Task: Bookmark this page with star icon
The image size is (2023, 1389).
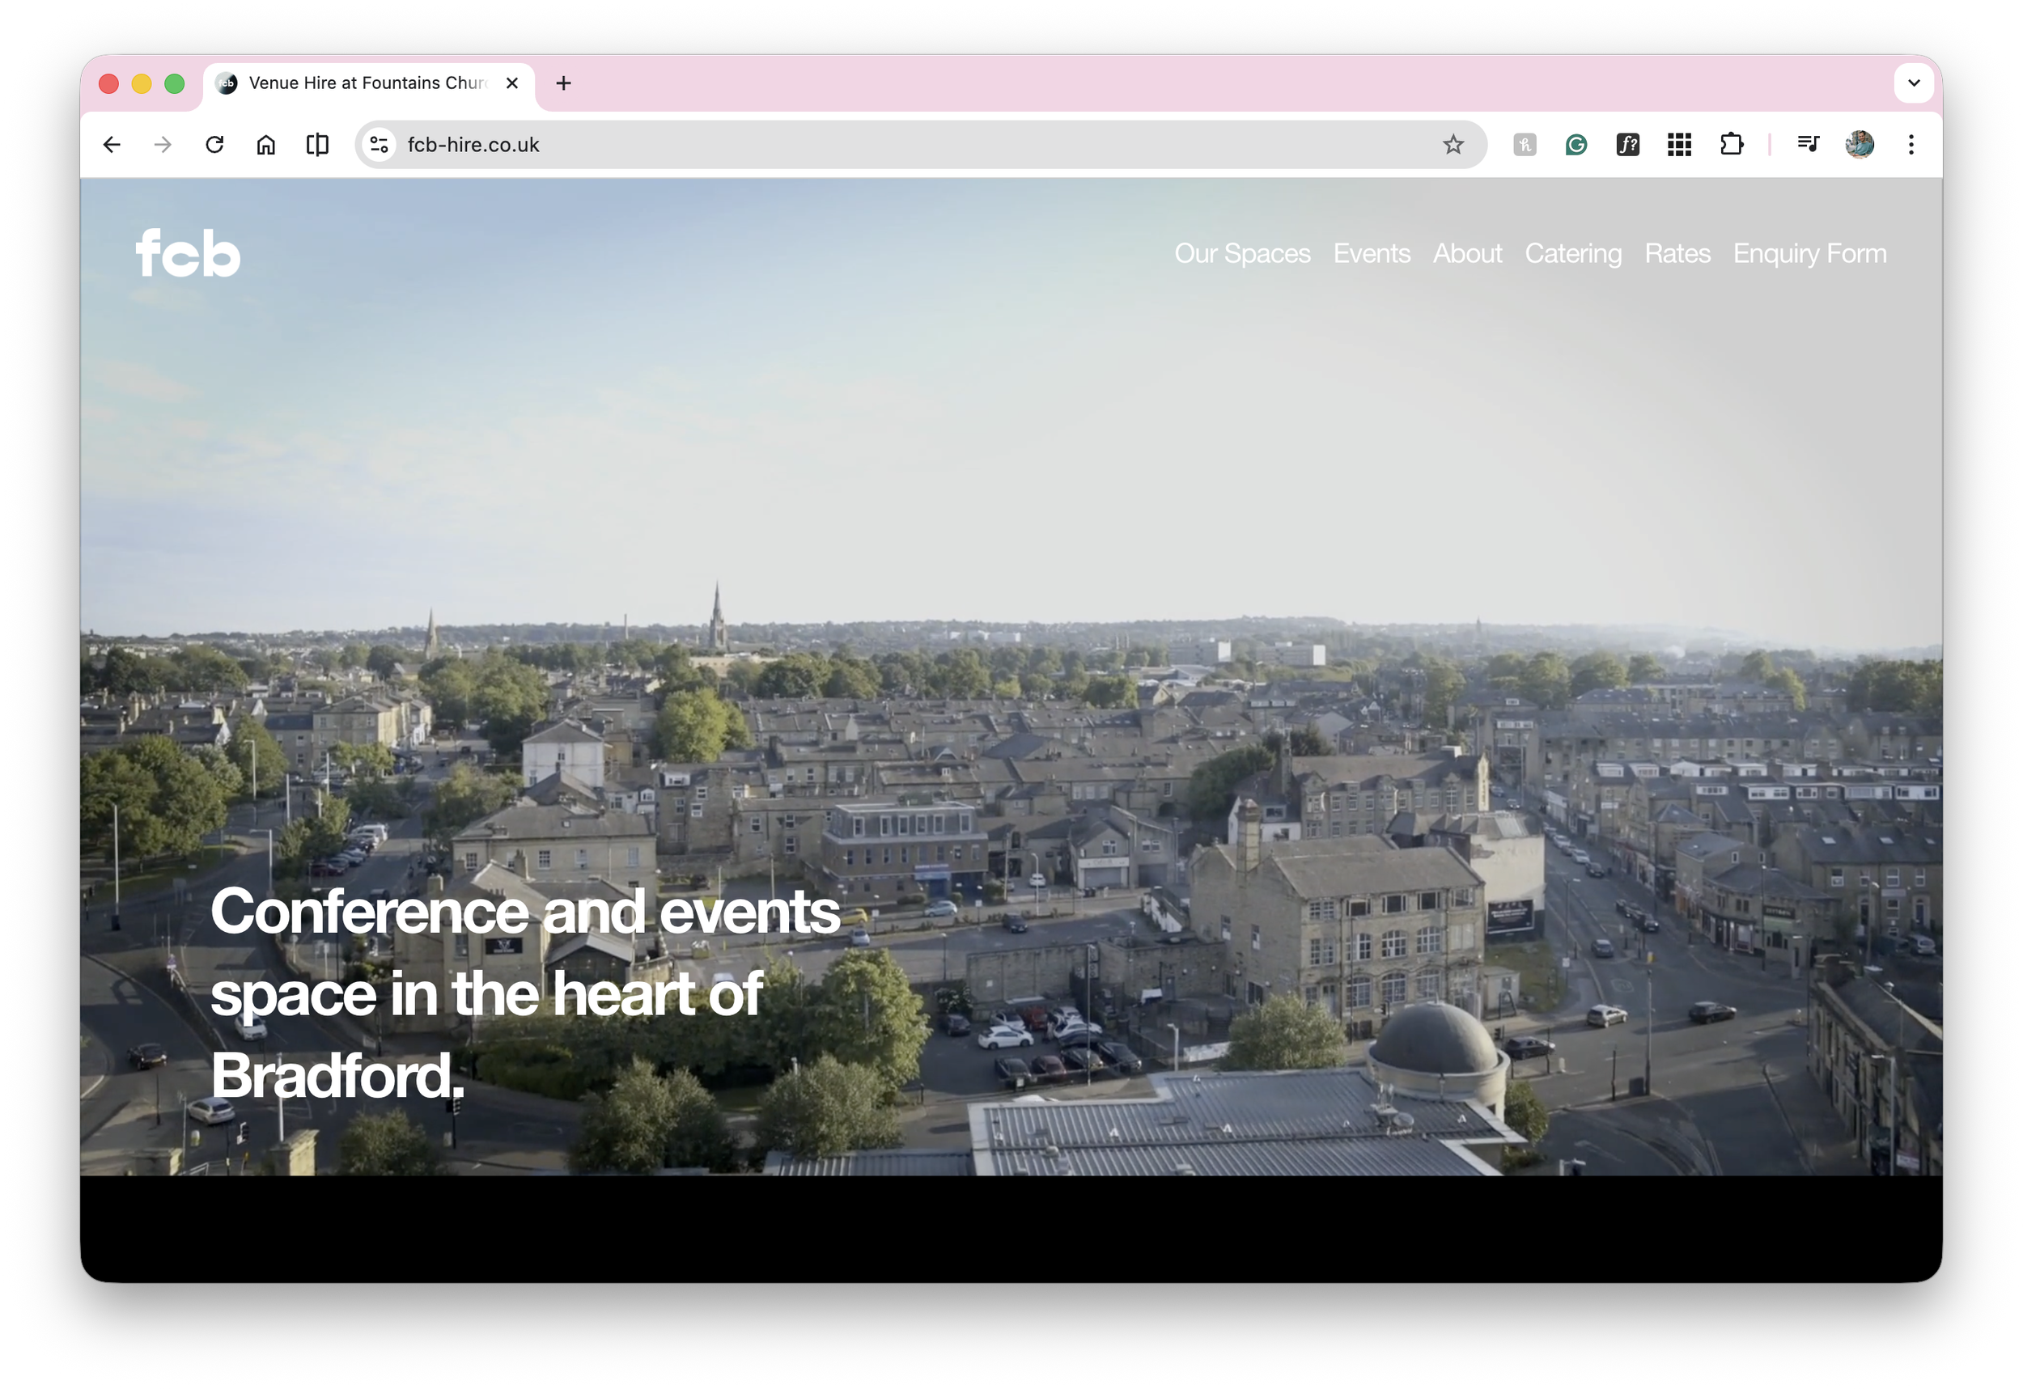Action: tap(1453, 145)
